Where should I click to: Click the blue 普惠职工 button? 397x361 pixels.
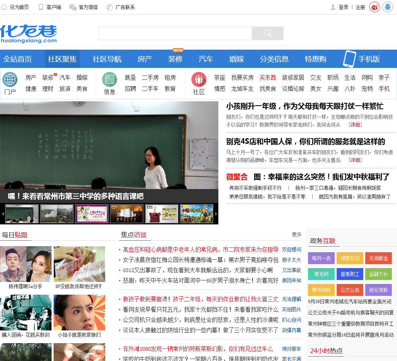click(x=350, y=274)
